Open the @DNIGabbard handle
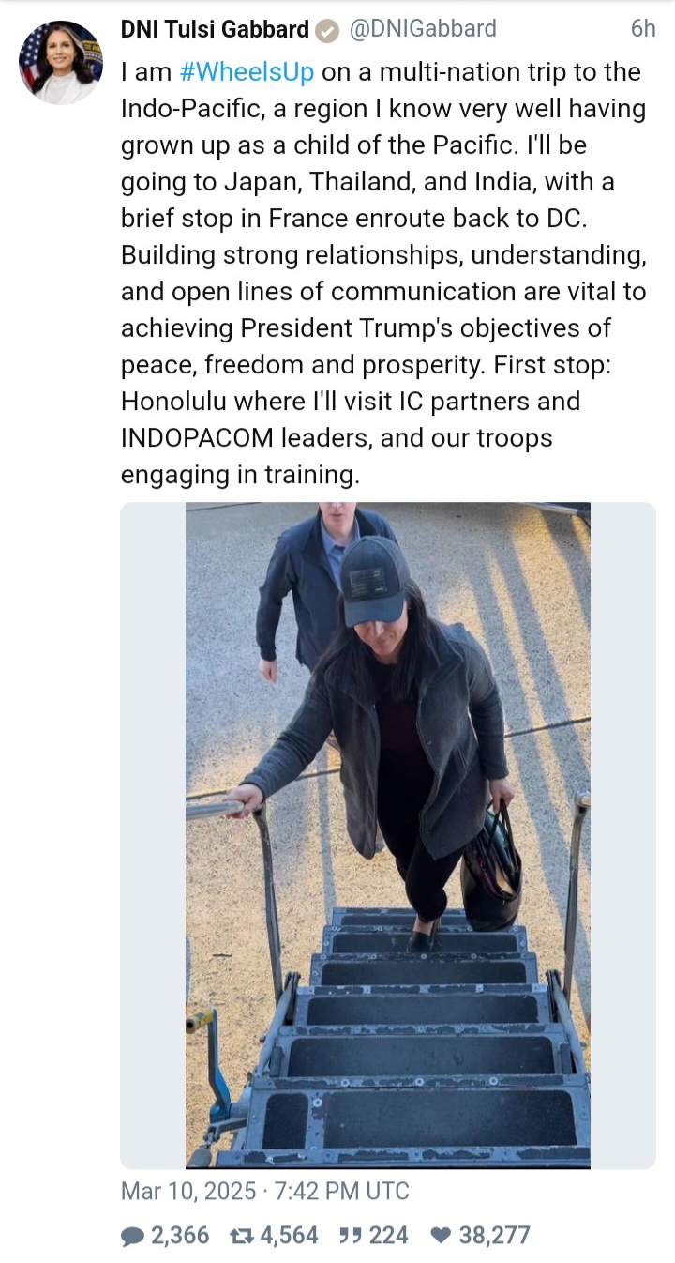675x1263 pixels. [x=422, y=30]
